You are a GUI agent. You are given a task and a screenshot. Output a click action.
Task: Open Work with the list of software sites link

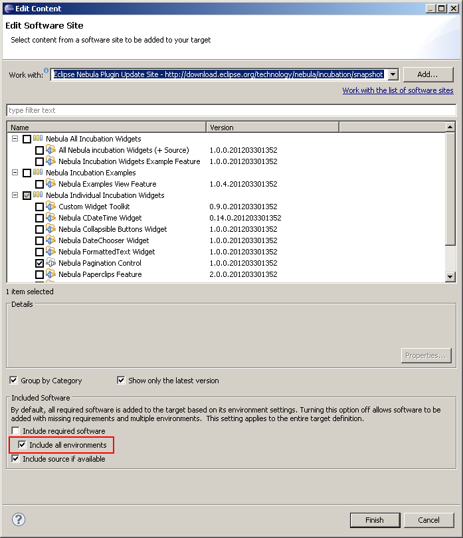click(398, 90)
